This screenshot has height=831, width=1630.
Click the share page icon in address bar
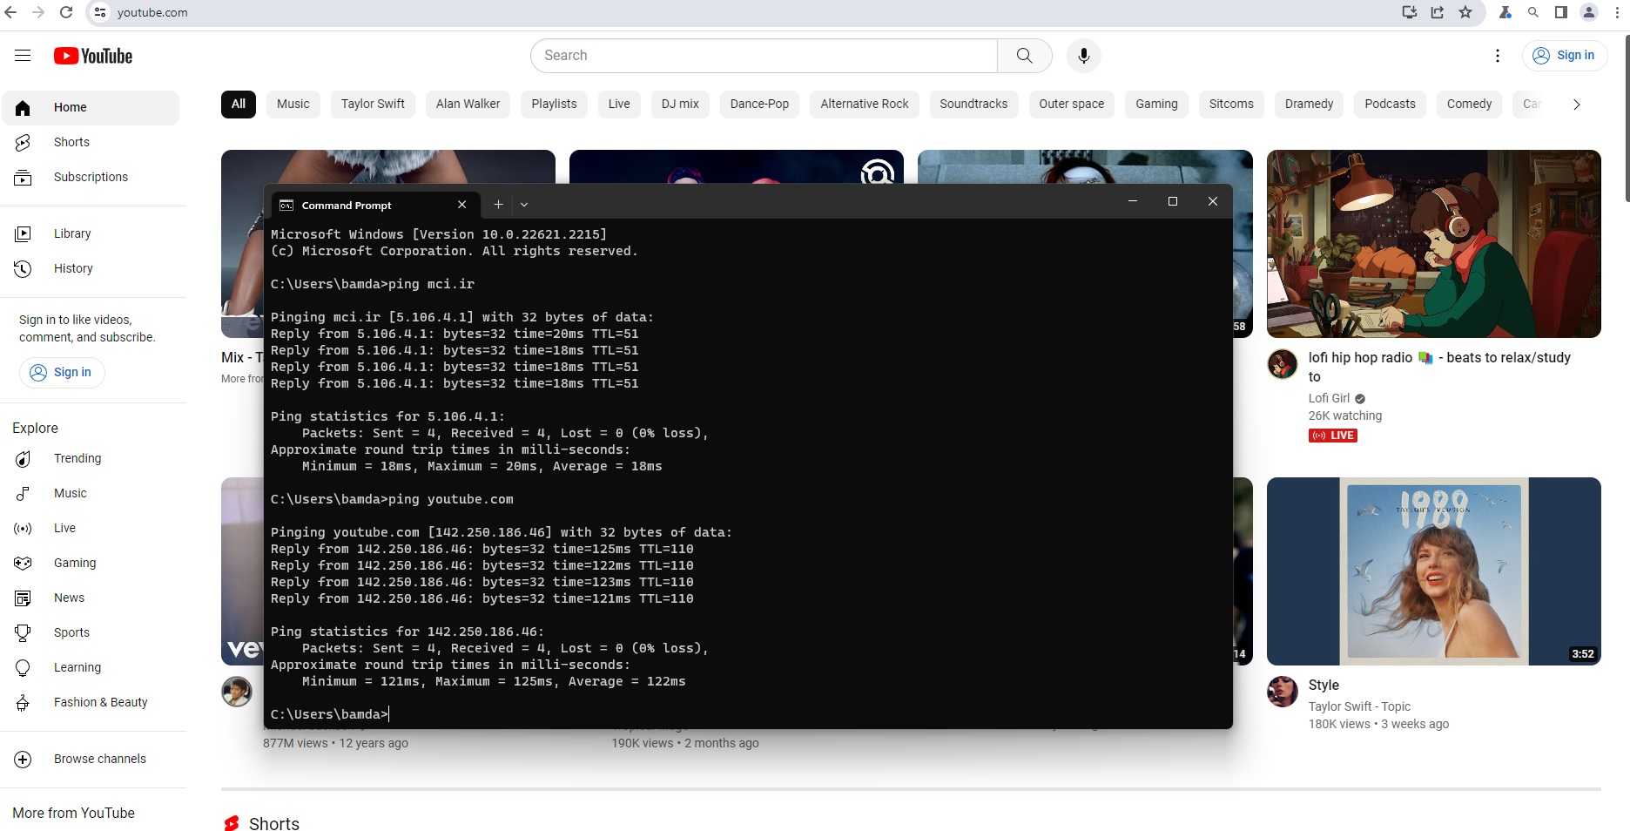pyautogui.click(x=1438, y=12)
